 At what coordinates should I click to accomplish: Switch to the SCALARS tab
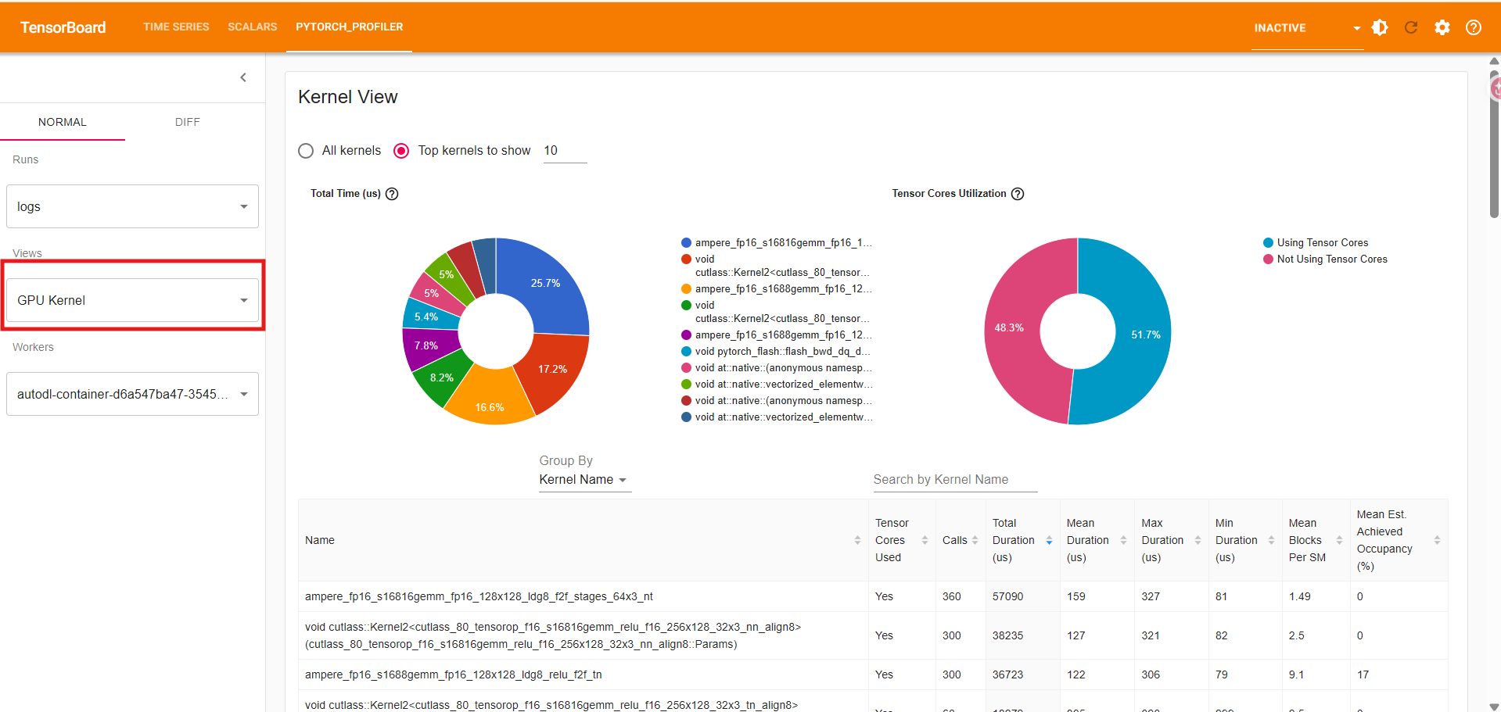(252, 27)
